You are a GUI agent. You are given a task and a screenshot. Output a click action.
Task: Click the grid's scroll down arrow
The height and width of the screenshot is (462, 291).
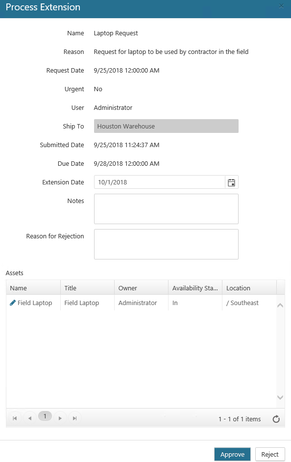(x=280, y=397)
